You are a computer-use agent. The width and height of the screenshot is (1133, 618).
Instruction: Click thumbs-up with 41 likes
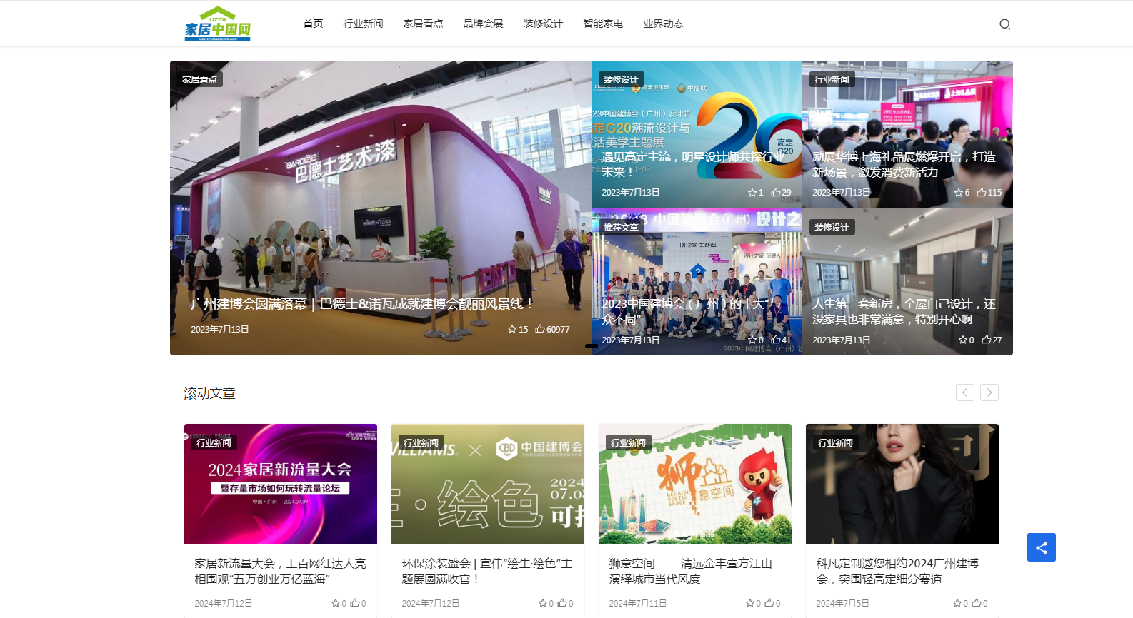click(776, 340)
